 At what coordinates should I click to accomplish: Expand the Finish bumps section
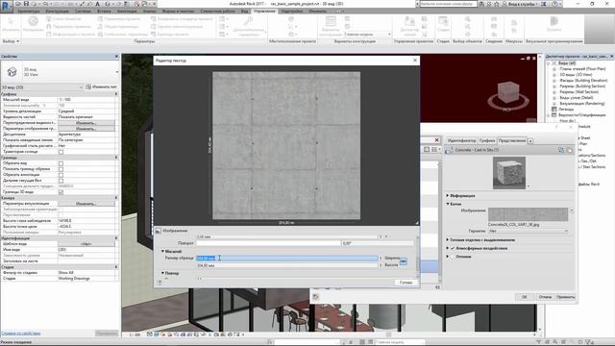tap(448, 239)
